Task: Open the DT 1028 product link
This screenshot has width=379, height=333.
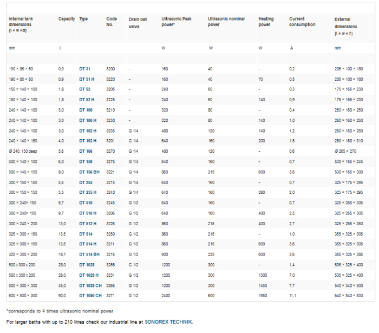Action: (87, 264)
